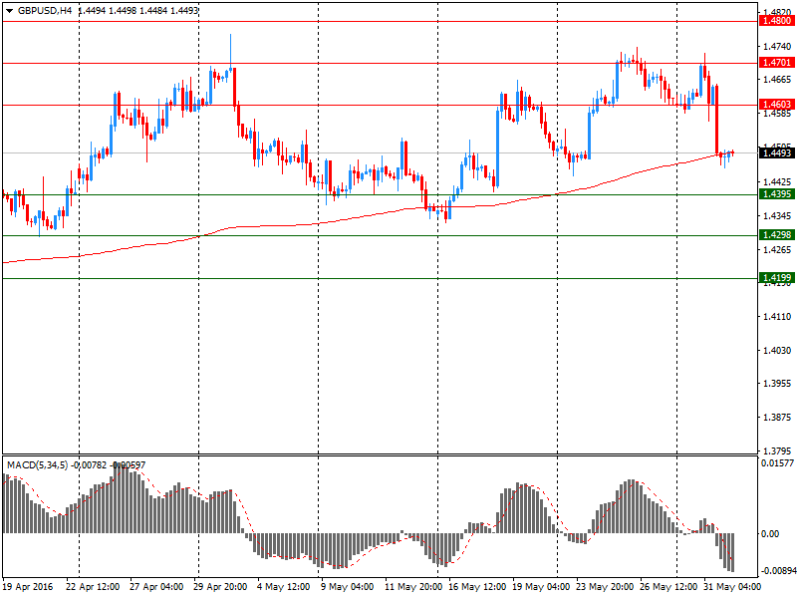Screen dimensions: 797x598
Task: Click the 9 May 04:00 time label
Action: 347,587
